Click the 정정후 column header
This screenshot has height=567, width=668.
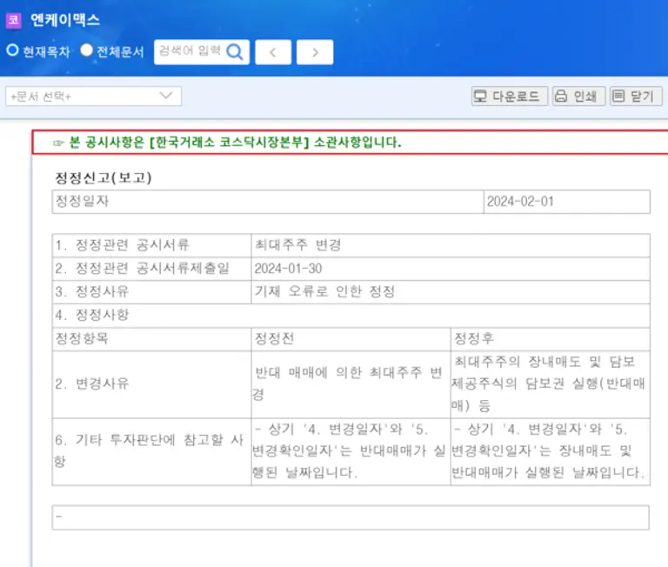(473, 339)
